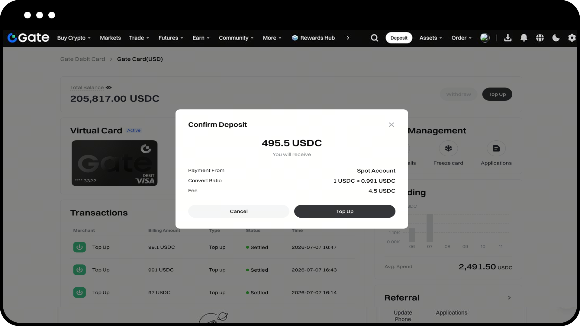Toggle dark mode moon icon
This screenshot has width=580, height=326.
point(556,38)
